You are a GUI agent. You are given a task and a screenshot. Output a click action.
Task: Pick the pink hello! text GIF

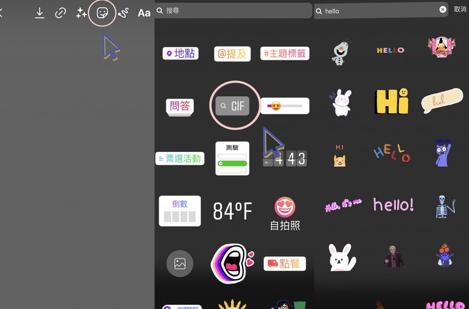[x=393, y=204]
